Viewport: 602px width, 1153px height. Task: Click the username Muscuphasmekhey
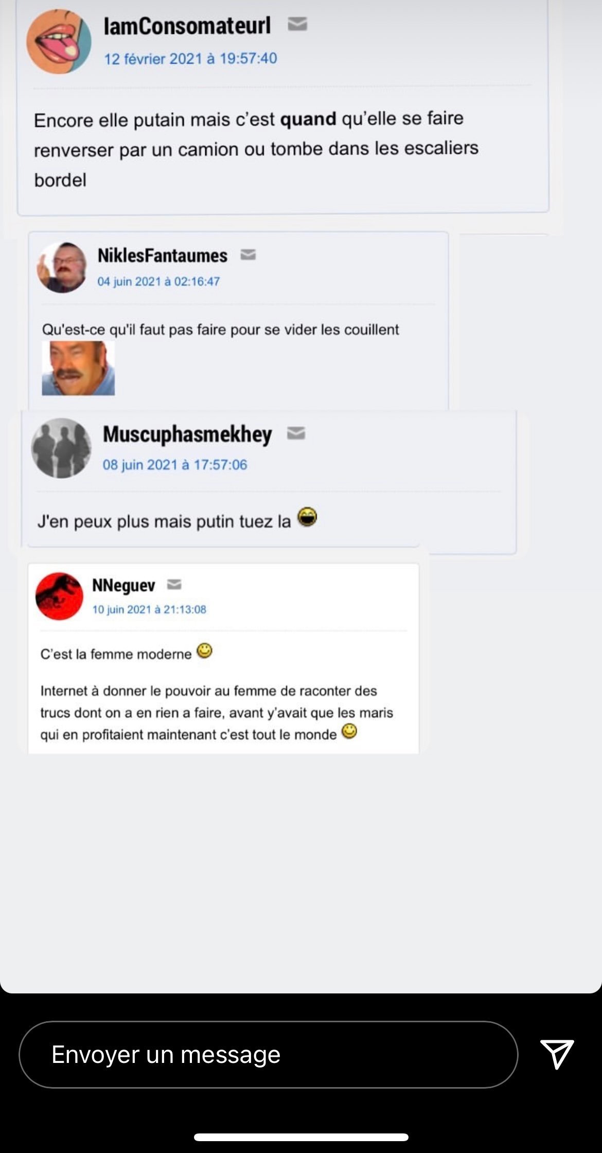coord(187,435)
